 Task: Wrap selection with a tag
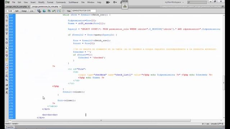7,72
